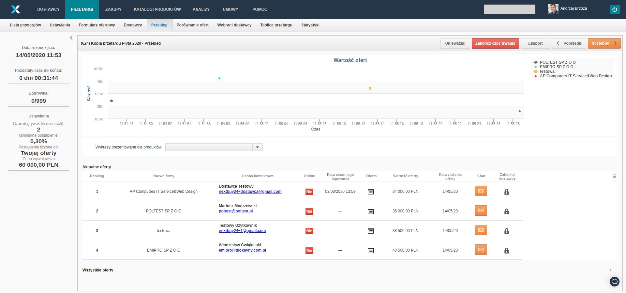Expand the Wszystkie oferty section

click(610, 270)
